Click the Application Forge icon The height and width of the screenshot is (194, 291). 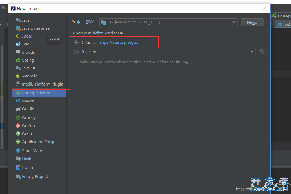coord(18,142)
